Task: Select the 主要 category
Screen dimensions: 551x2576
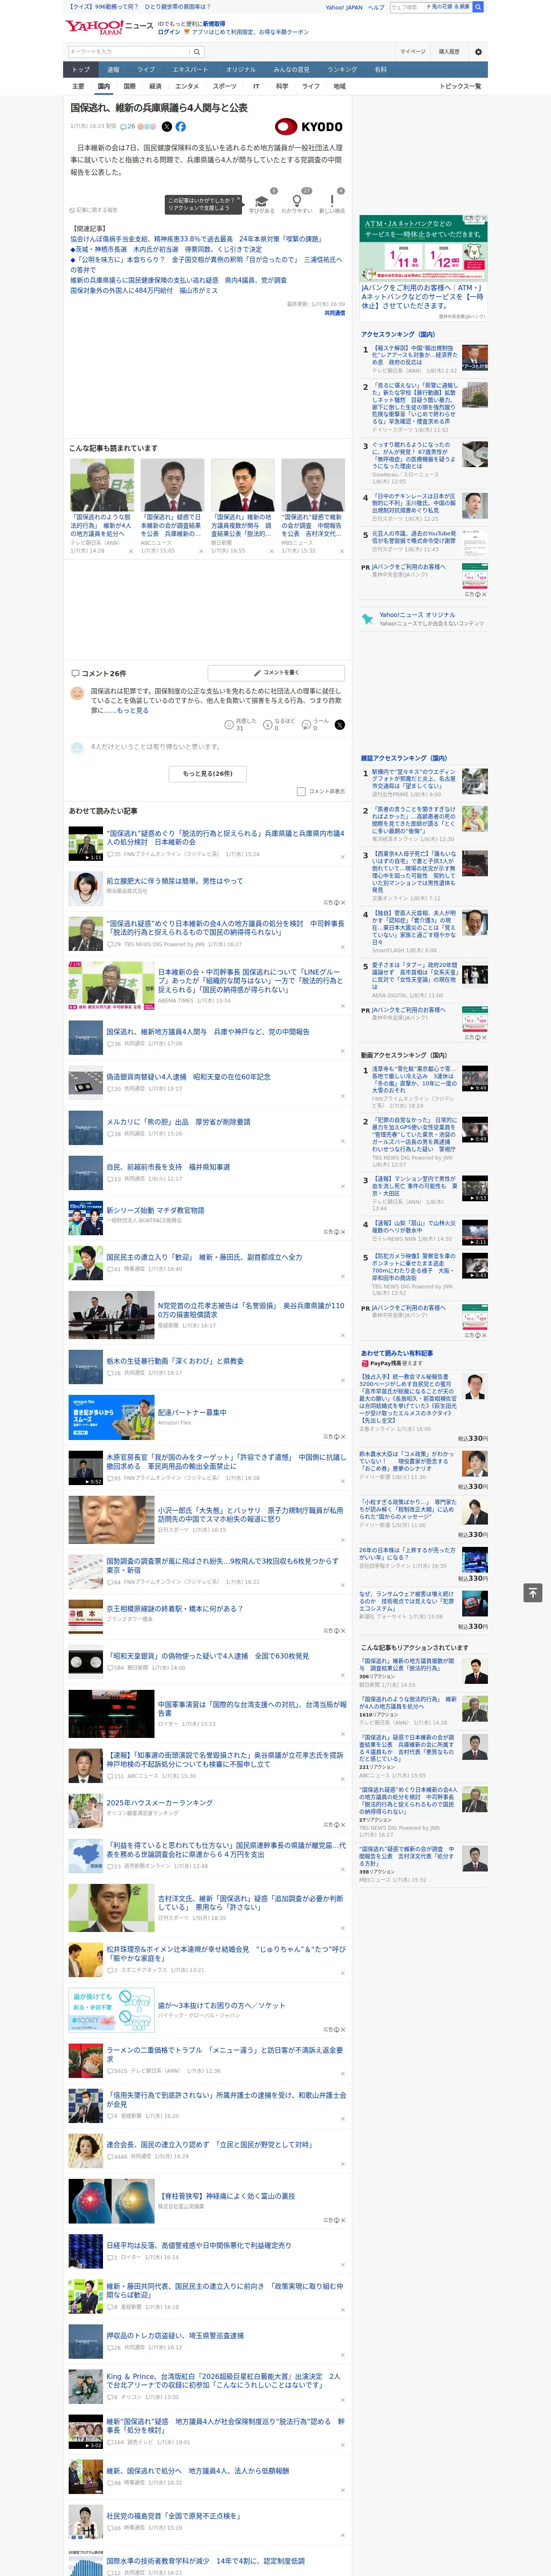Action: tap(78, 86)
